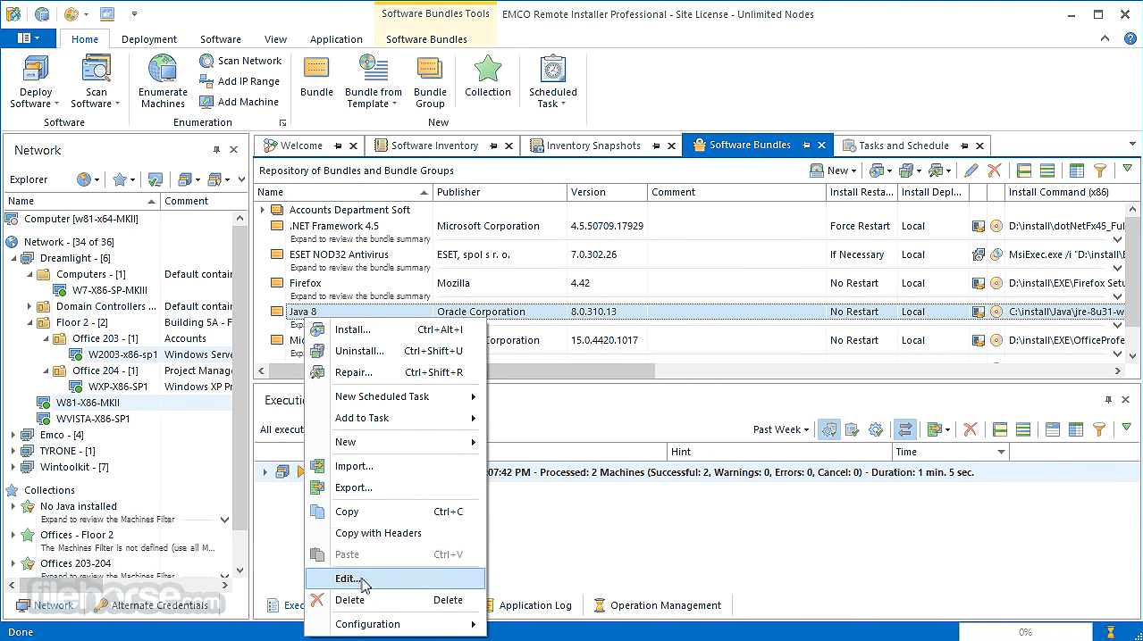Toggle the green multi-row layout button in bundles toolbar

tap(1047, 171)
